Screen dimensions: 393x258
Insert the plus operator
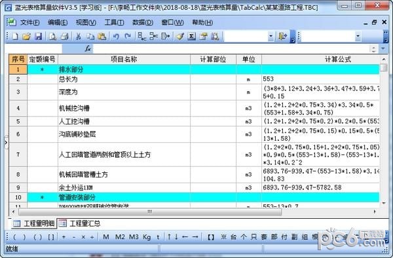[64, 236]
